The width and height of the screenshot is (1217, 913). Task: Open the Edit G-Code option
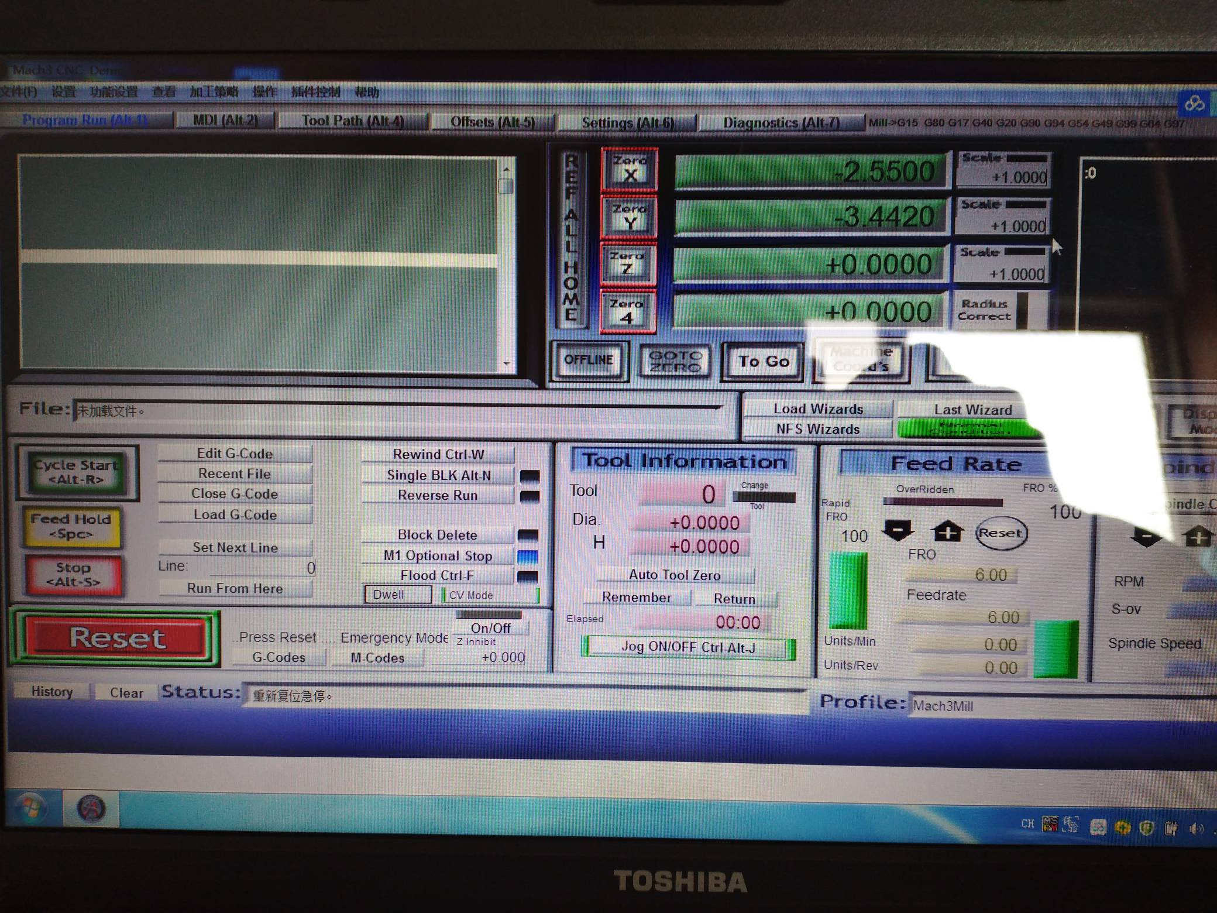point(235,454)
